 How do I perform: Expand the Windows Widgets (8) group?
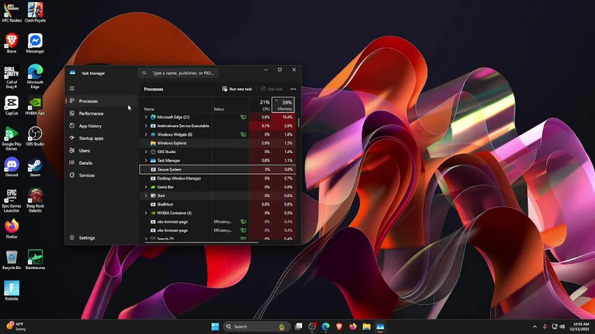point(146,135)
